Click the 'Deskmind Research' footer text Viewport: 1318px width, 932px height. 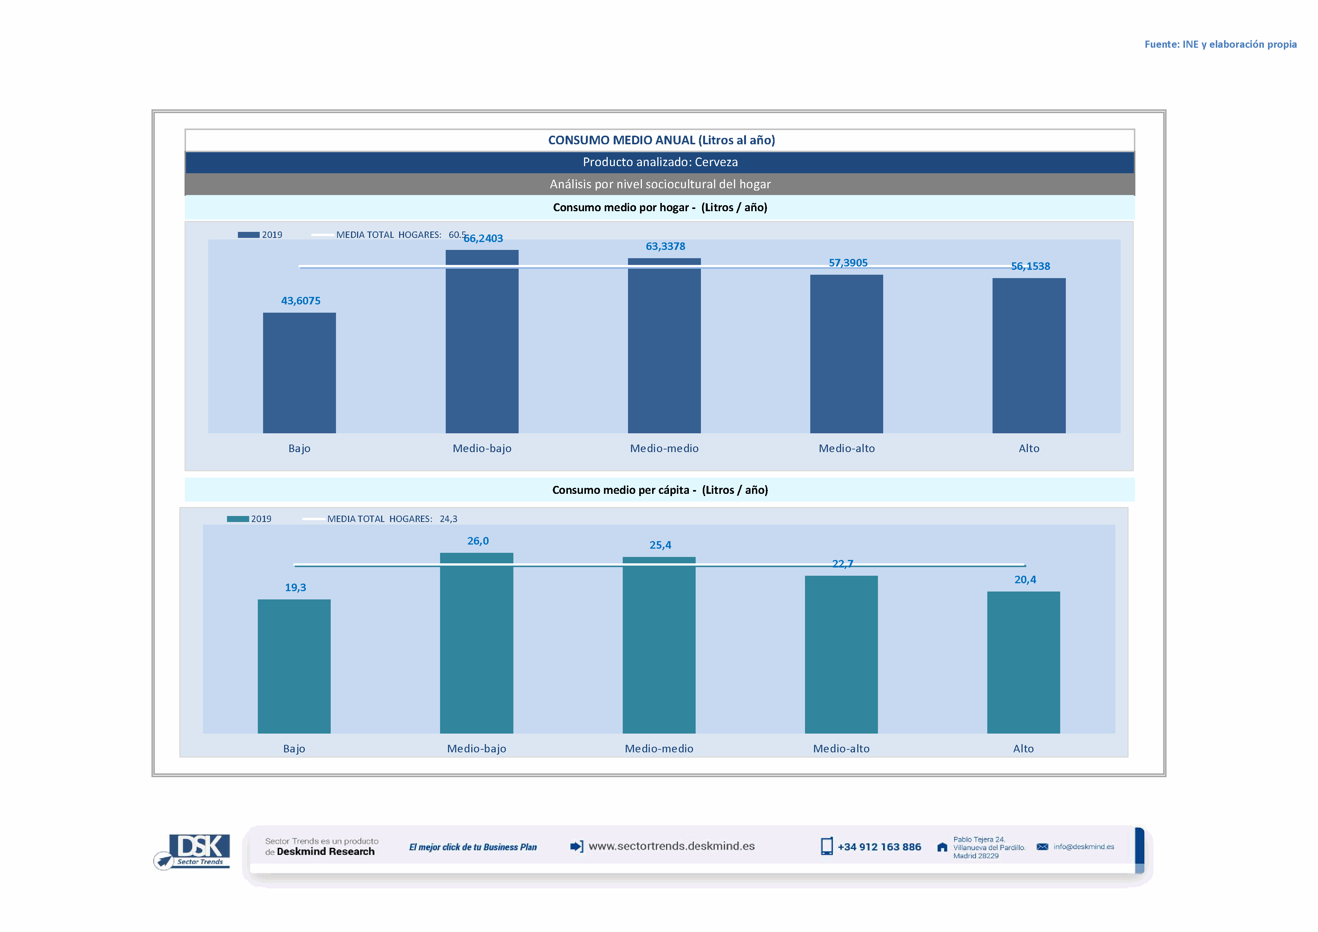point(325,852)
